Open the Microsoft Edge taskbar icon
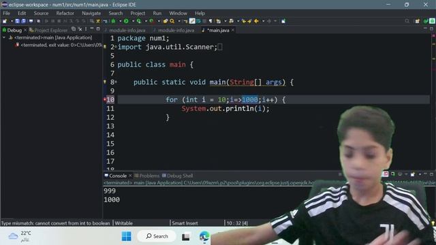 click(x=204, y=236)
